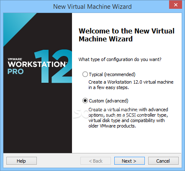Image resolution: width=185 pixels, height=171 pixels.
Task: Click the Custom option's SCSI controller description text
Action: click(x=128, y=118)
